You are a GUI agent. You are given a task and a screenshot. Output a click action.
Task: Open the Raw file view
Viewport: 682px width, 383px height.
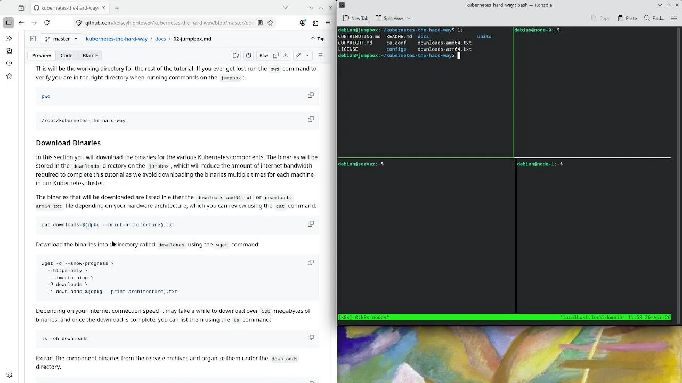click(264, 55)
